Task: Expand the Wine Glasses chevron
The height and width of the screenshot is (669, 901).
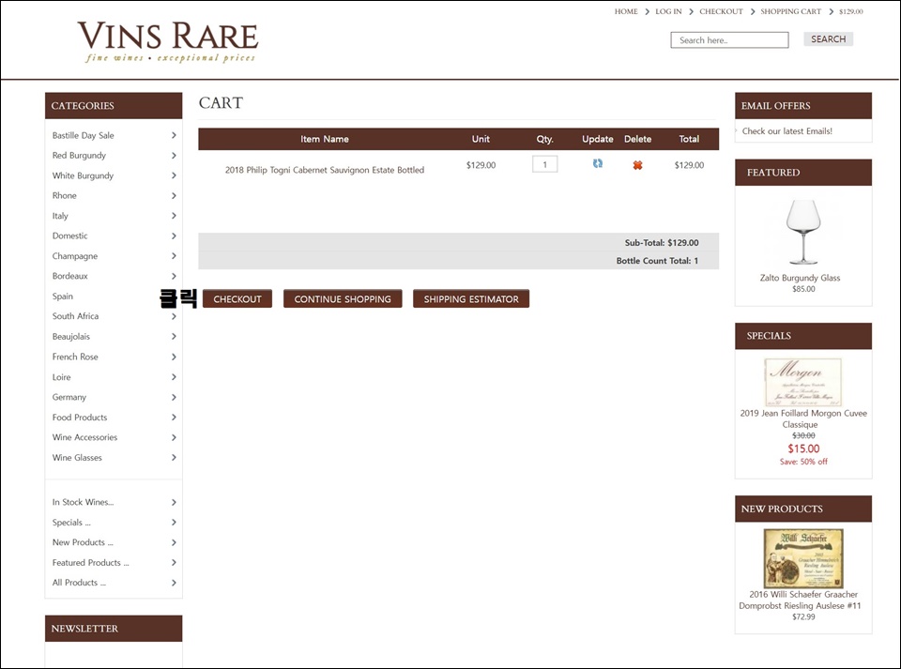Action: tap(174, 458)
